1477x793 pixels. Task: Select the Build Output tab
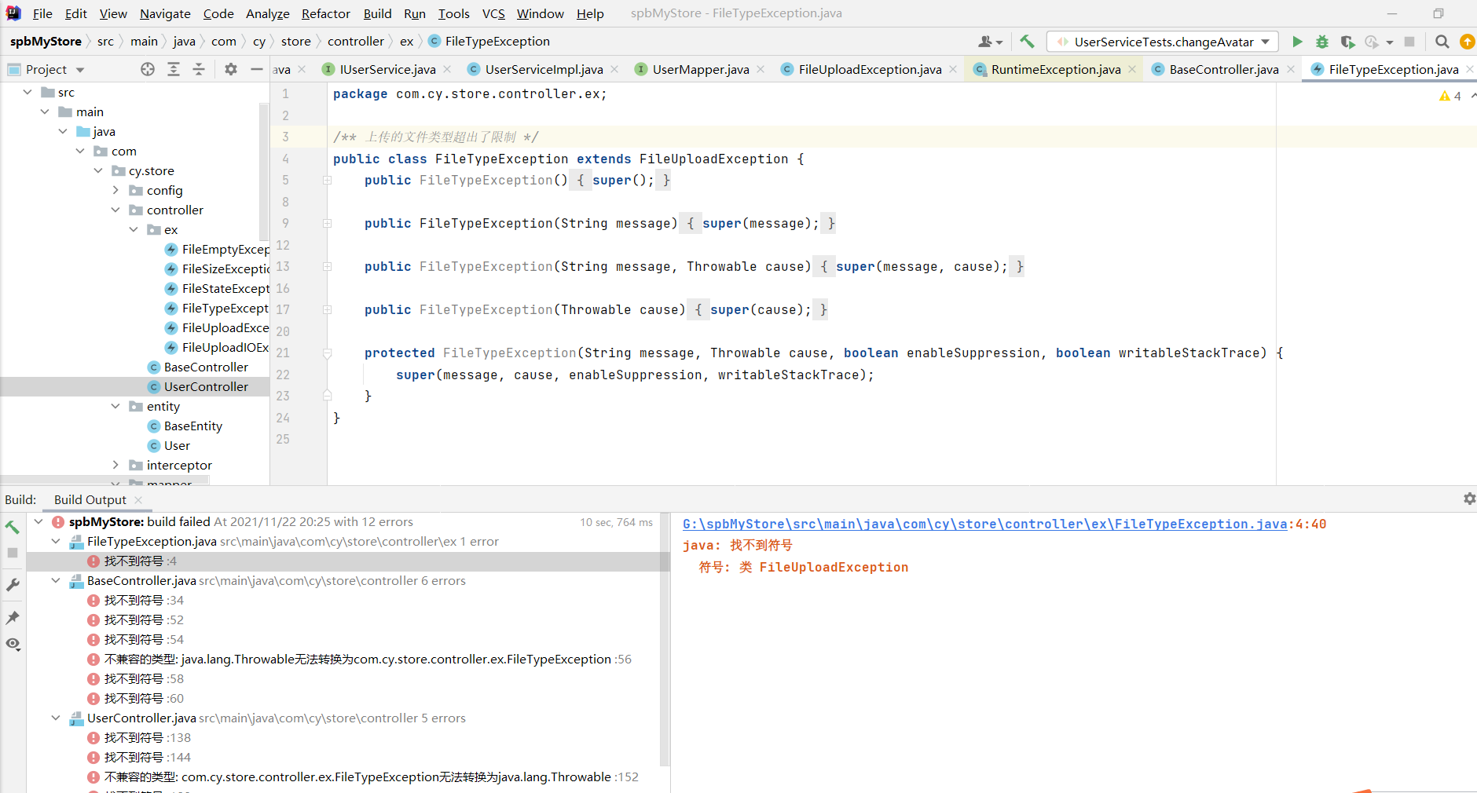point(90,499)
